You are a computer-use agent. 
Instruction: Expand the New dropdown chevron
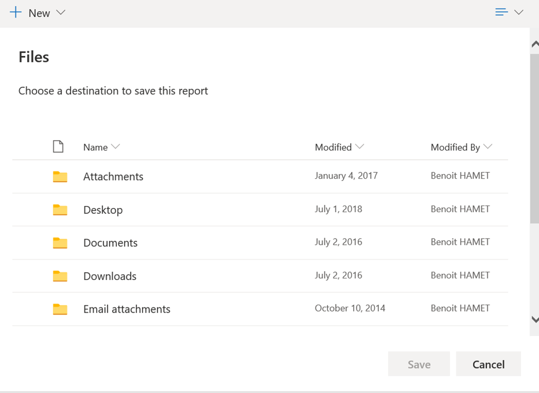[x=61, y=13]
